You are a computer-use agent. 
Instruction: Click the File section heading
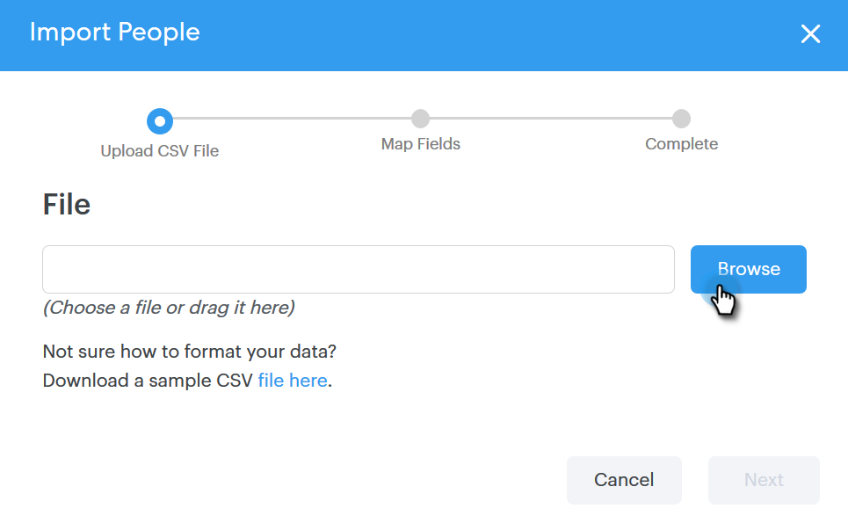(67, 205)
